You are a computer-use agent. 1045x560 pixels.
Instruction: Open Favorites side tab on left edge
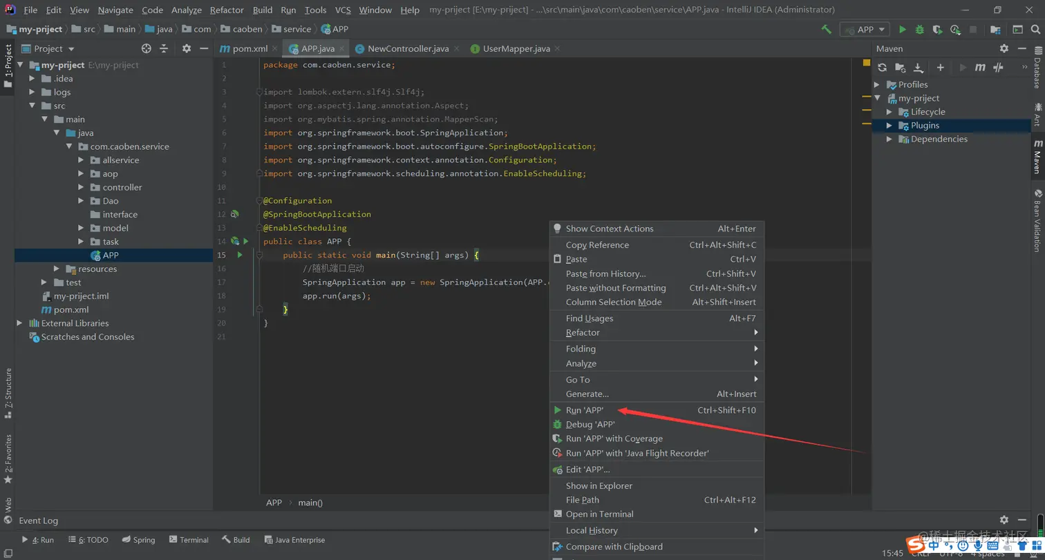pyautogui.click(x=8, y=458)
